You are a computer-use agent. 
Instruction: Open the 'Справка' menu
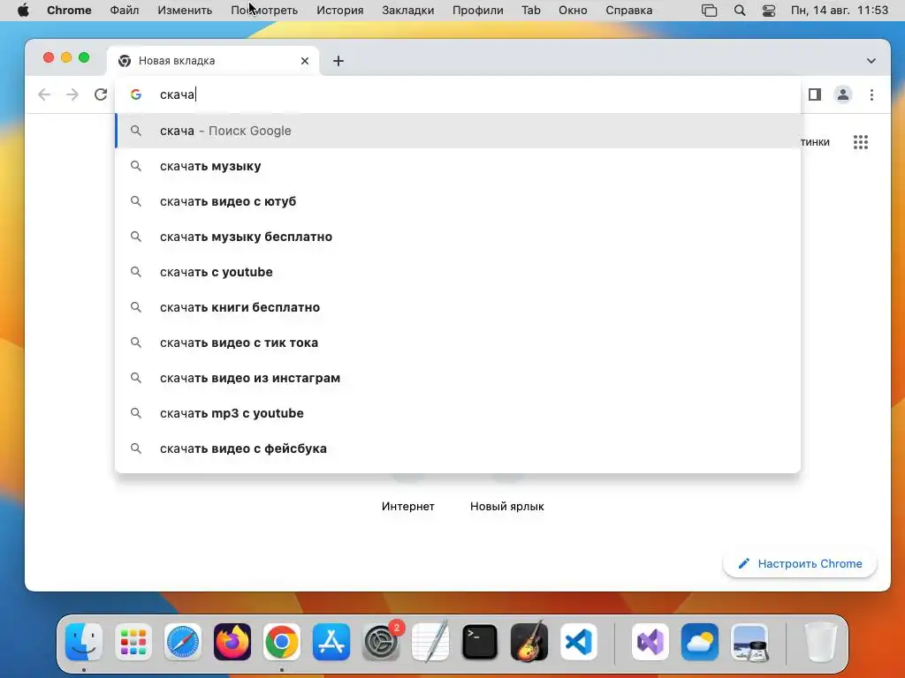point(629,11)
